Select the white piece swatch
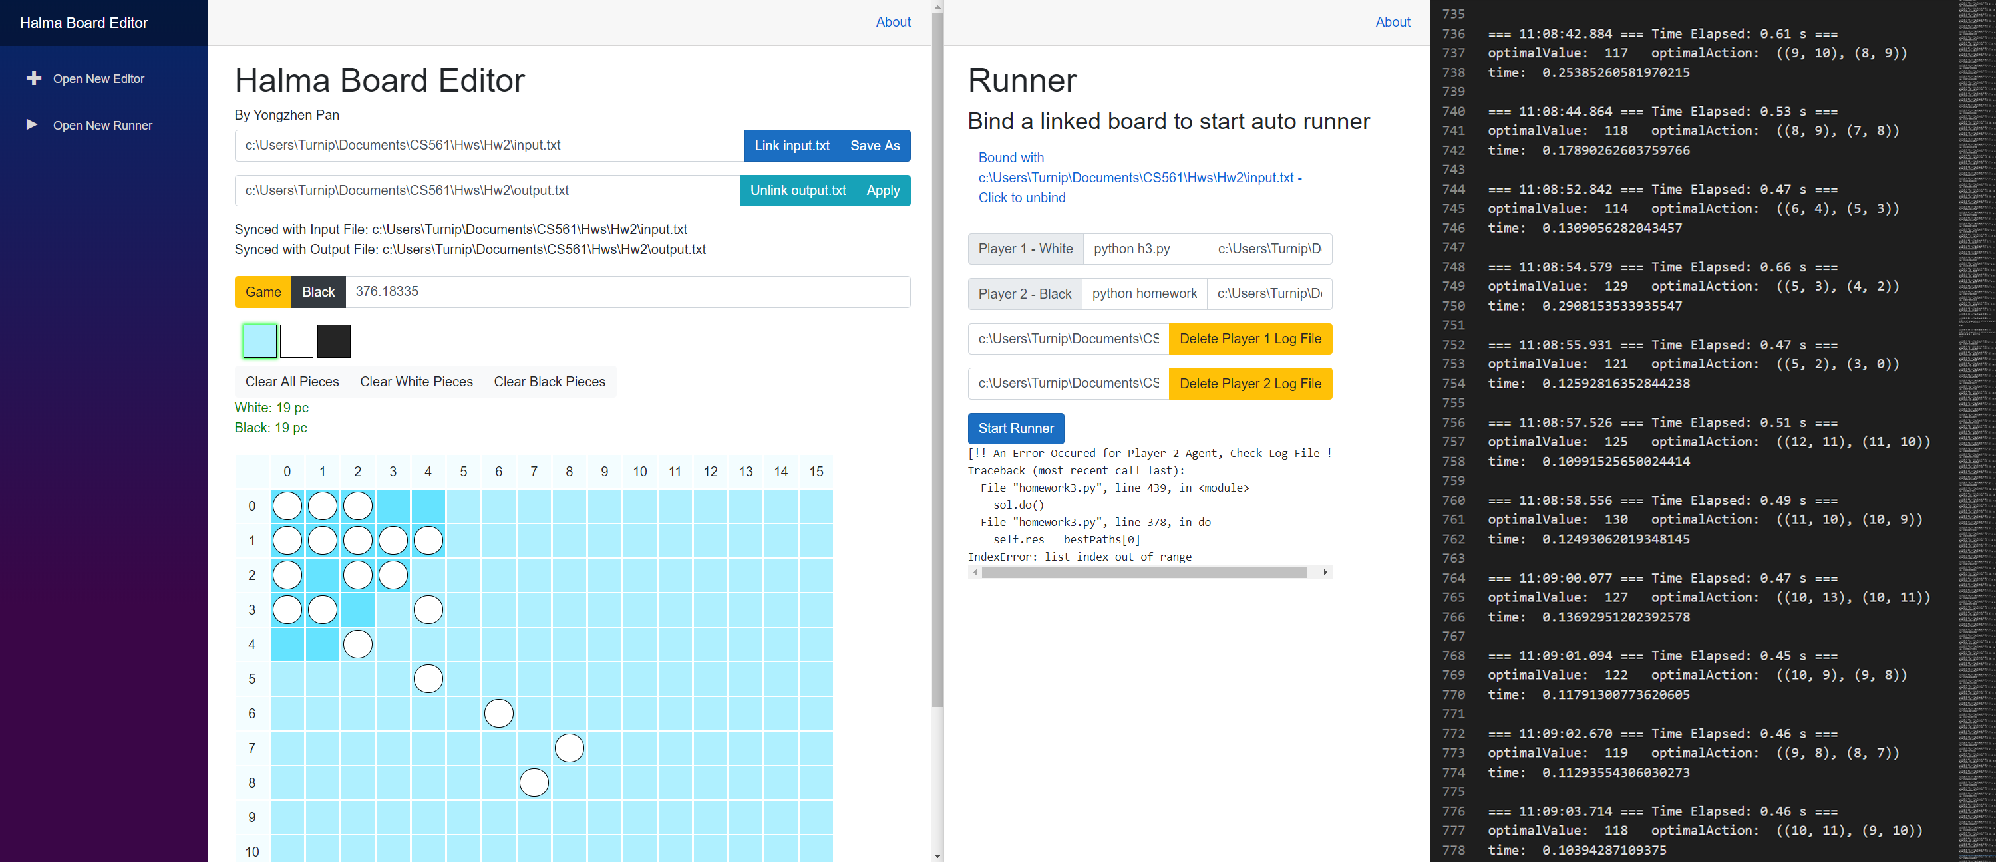The width and height of the screenshot is (1996, 862). click(x=297, y=341)
